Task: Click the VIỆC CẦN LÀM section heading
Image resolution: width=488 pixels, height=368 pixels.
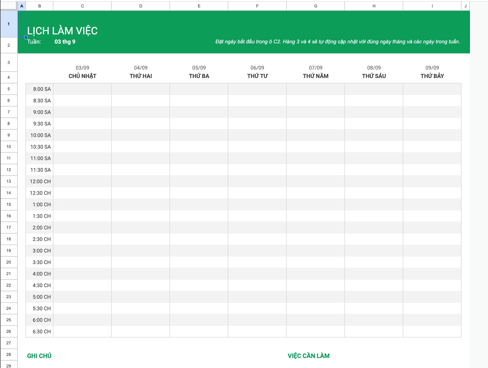Action: pos(308,356)
